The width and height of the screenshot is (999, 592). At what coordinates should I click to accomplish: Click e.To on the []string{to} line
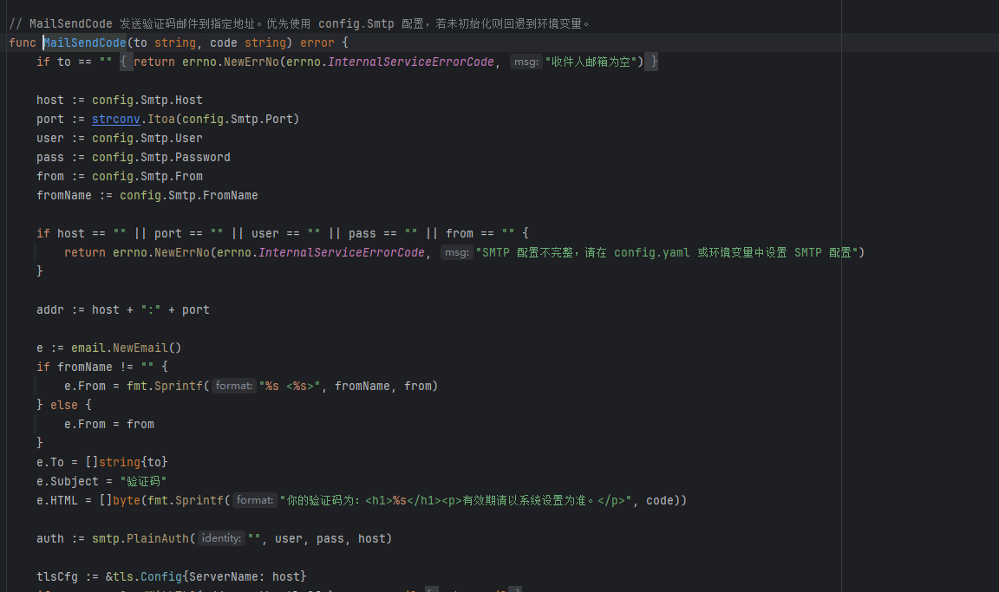[x=50, y=462]
